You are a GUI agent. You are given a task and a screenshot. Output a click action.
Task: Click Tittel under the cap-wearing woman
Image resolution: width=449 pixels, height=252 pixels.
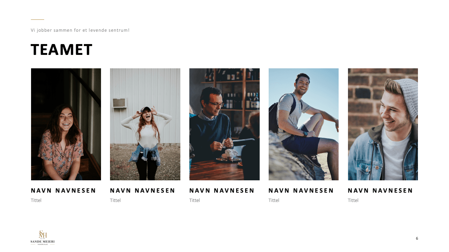coord(115,200)
